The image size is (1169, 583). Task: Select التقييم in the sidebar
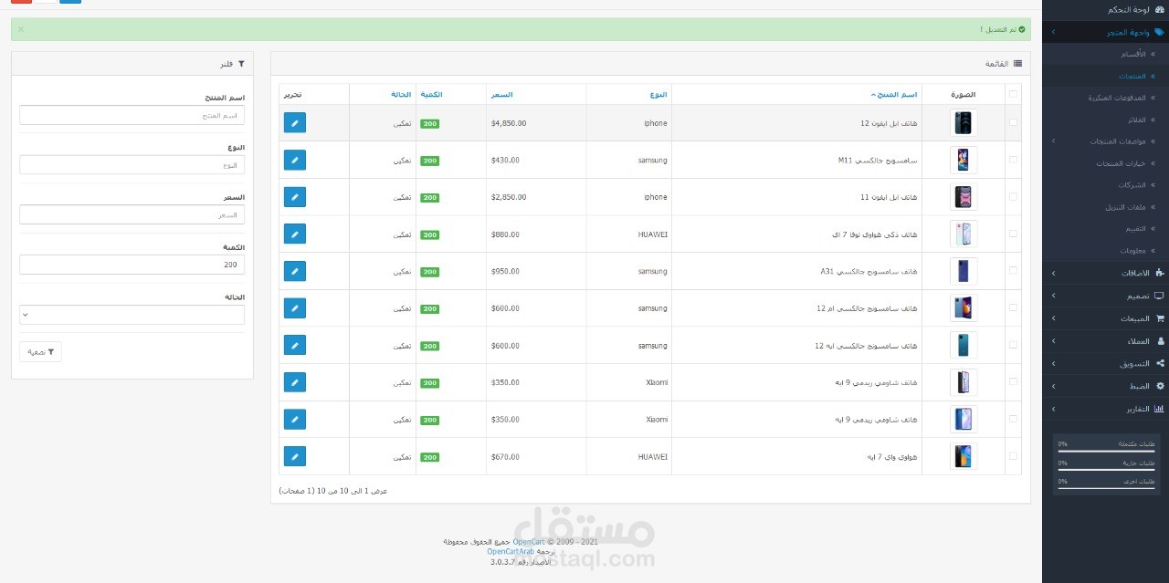click(1135, 229)
